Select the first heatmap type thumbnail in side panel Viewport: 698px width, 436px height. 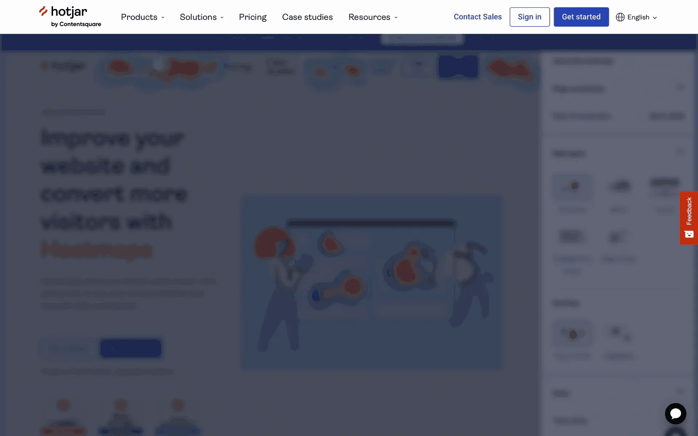[x=573, y=187]
